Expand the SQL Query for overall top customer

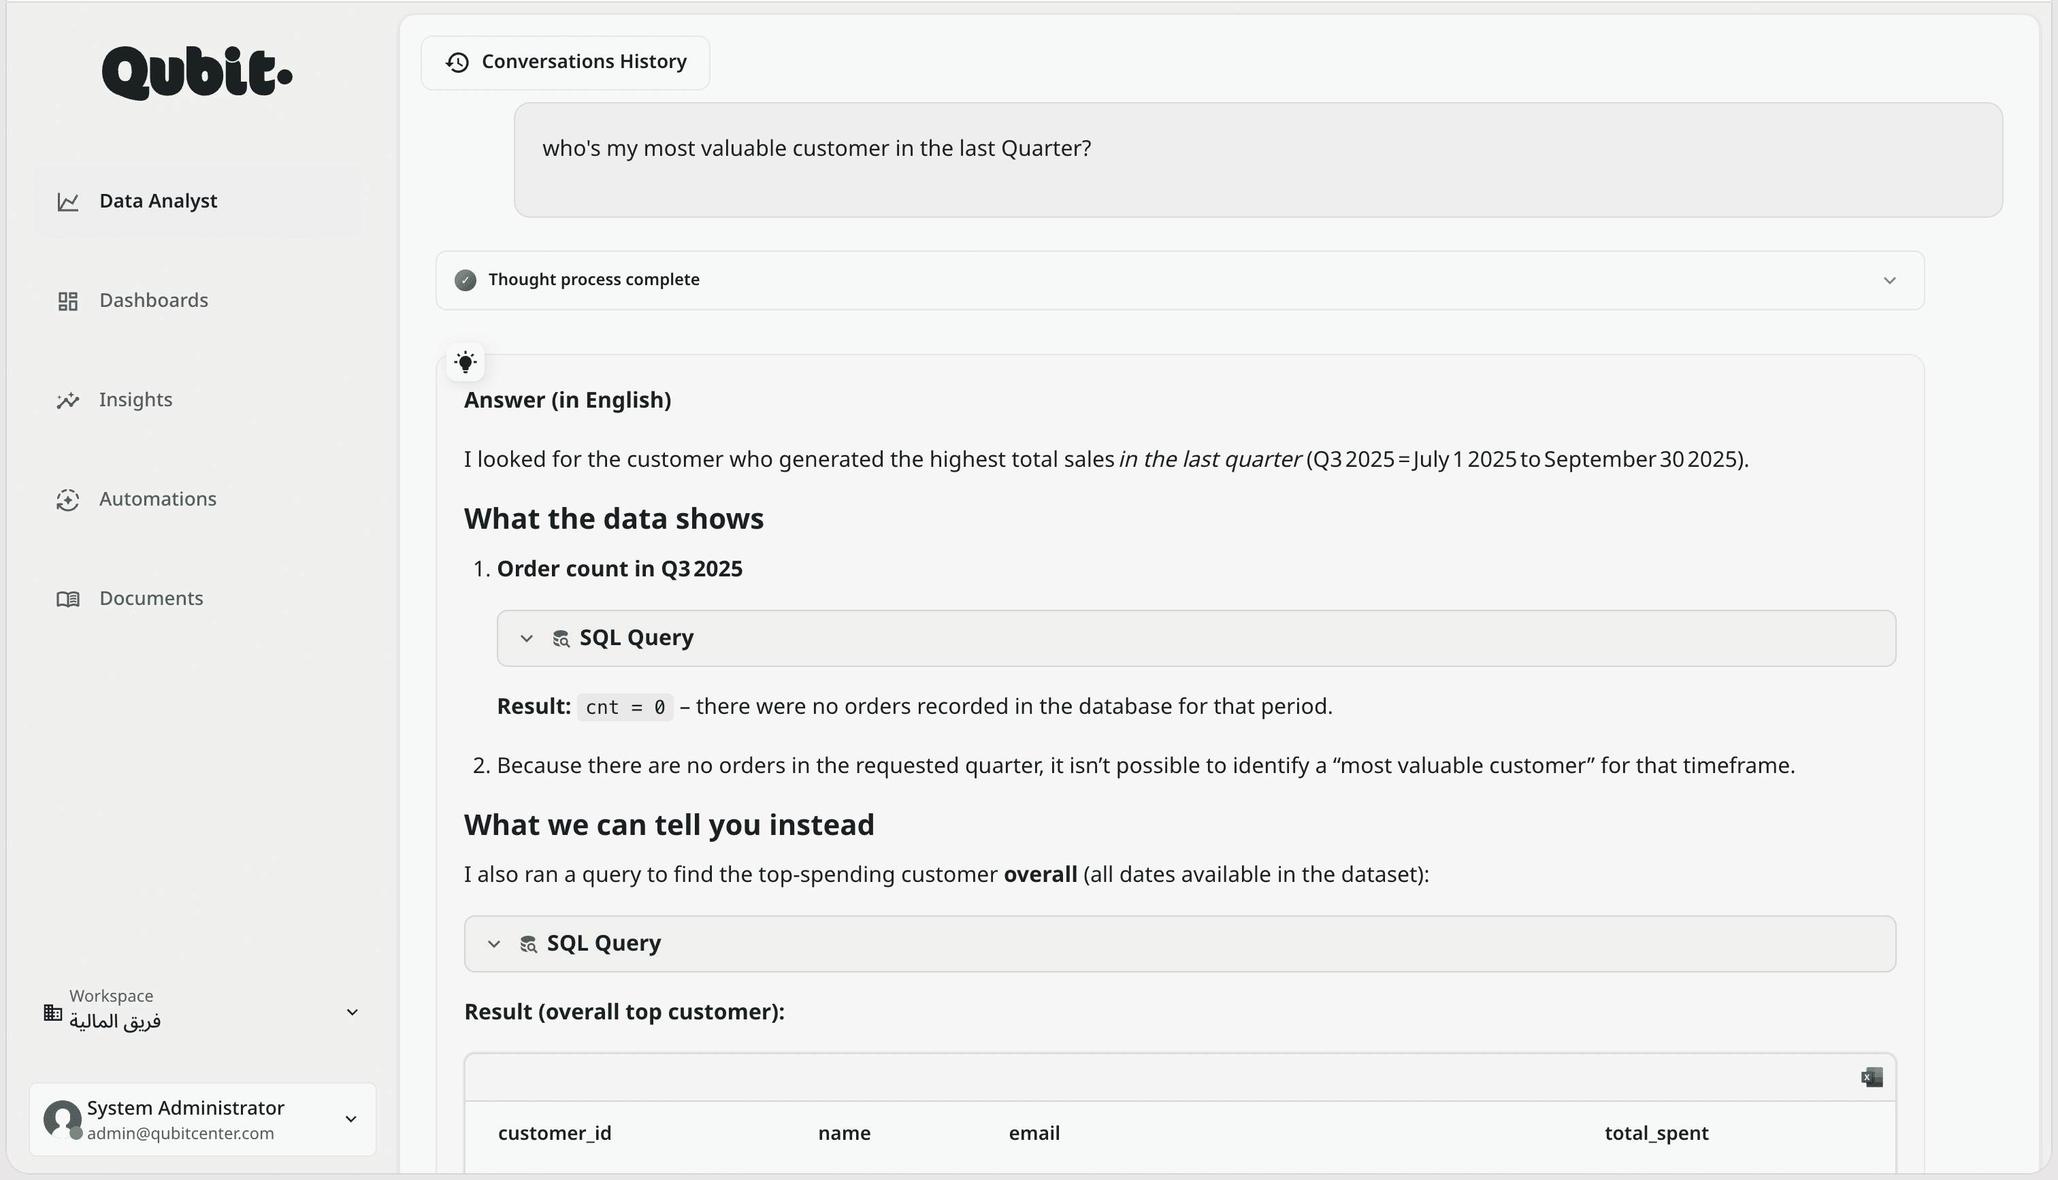point(494,944)
